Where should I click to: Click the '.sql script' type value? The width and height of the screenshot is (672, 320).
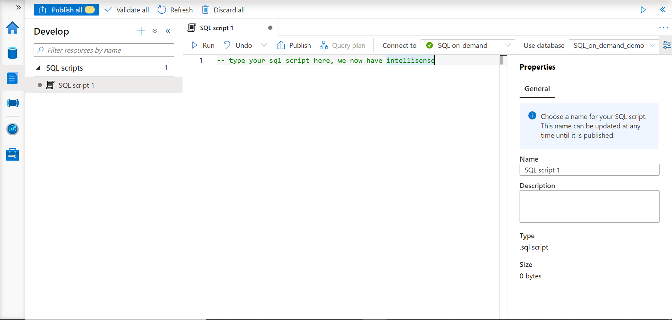534,247
